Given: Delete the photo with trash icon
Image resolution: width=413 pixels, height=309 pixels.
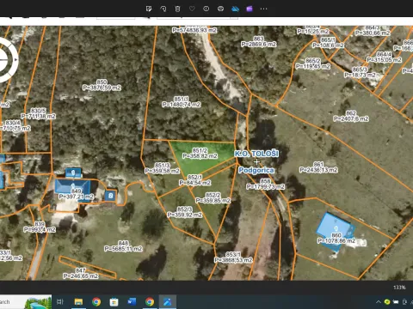Looking at the screenshot, I should tap(177, 9).
